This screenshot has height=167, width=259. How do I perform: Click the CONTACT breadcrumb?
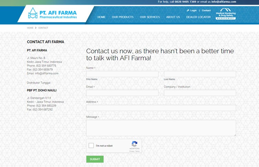coord(43,28)
